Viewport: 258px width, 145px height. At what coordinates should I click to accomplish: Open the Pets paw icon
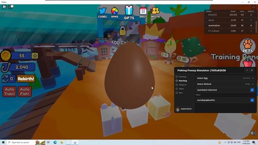pyautogui.click(x=248, y=46)
